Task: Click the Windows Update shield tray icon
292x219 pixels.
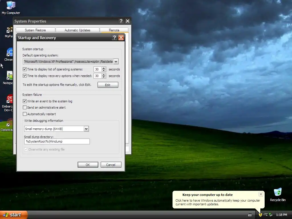Action: 260,215
